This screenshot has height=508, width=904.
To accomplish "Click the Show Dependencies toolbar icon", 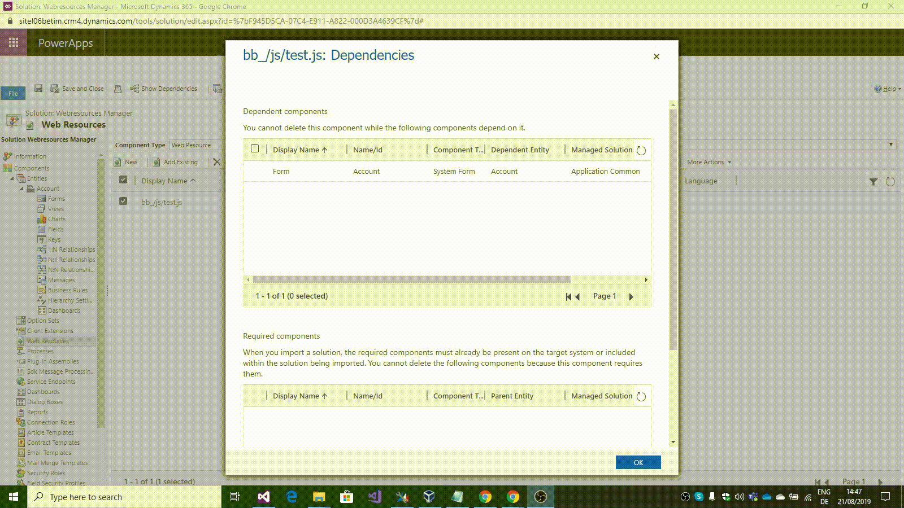I will point(134,89).
